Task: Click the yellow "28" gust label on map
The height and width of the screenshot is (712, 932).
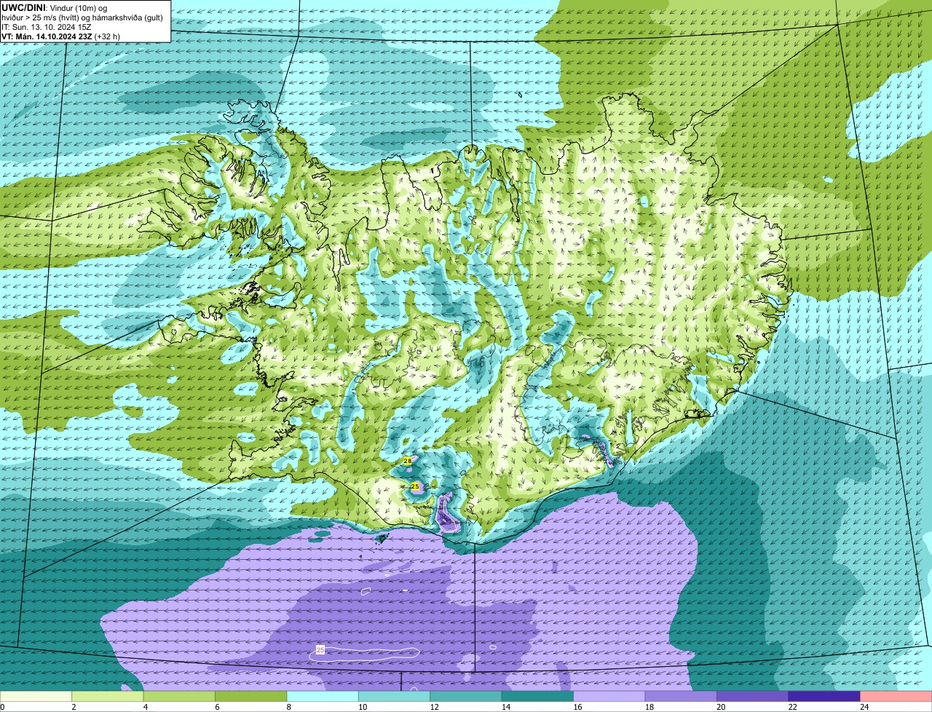Action: pos(408,461)
